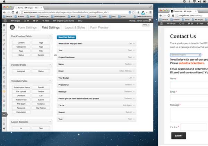Click home icon in the admin browser window

click(x=17, y=12)
